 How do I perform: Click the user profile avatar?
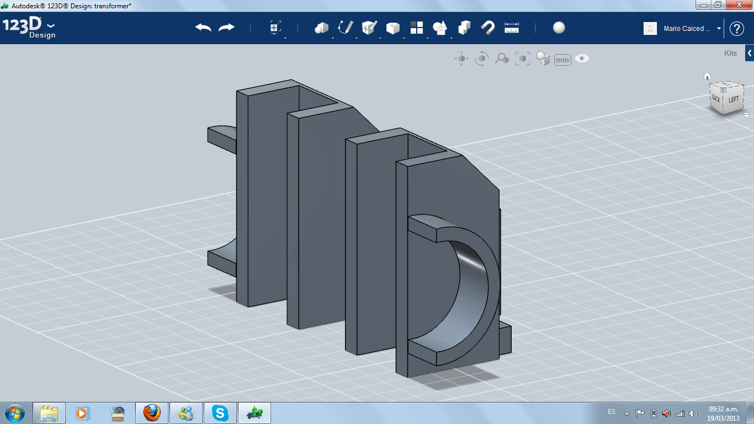tap(650, 29)
